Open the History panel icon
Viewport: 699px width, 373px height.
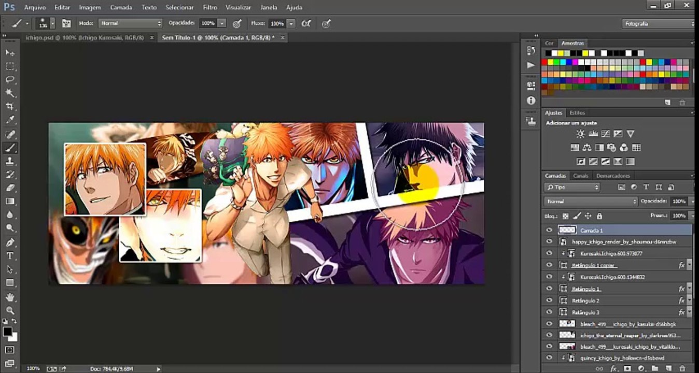pos(530,50)
